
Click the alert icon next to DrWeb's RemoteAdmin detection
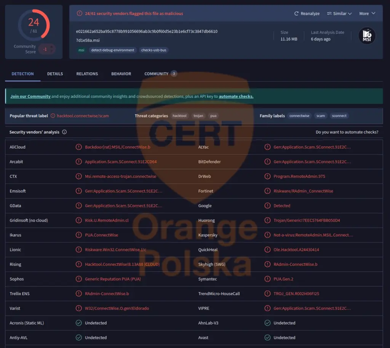[268, 176]
